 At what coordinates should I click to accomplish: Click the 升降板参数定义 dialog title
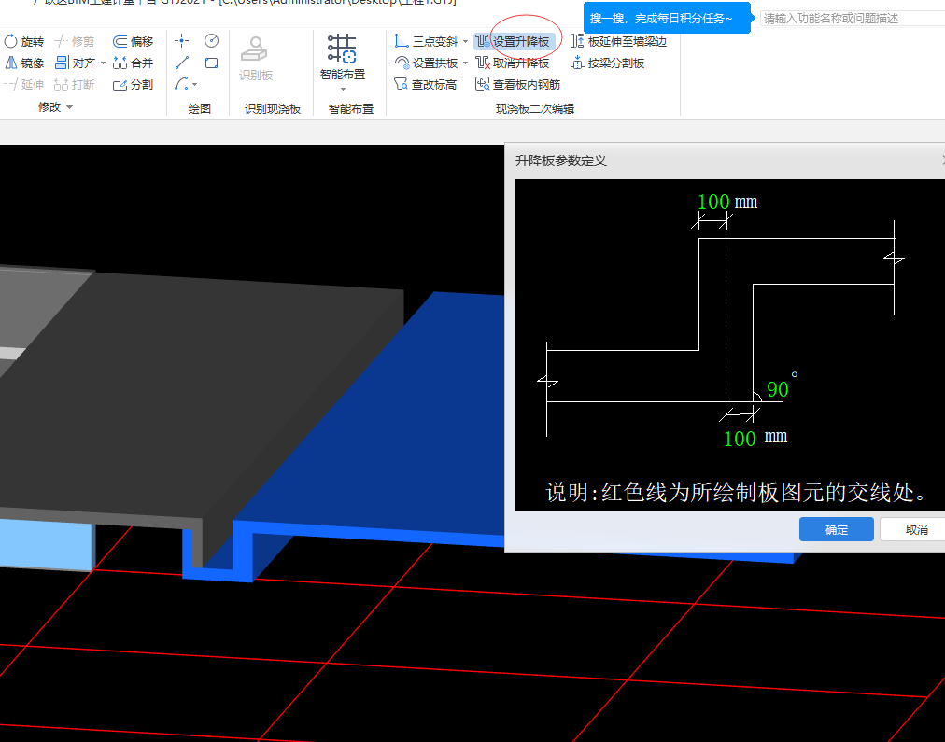point(560,161)
